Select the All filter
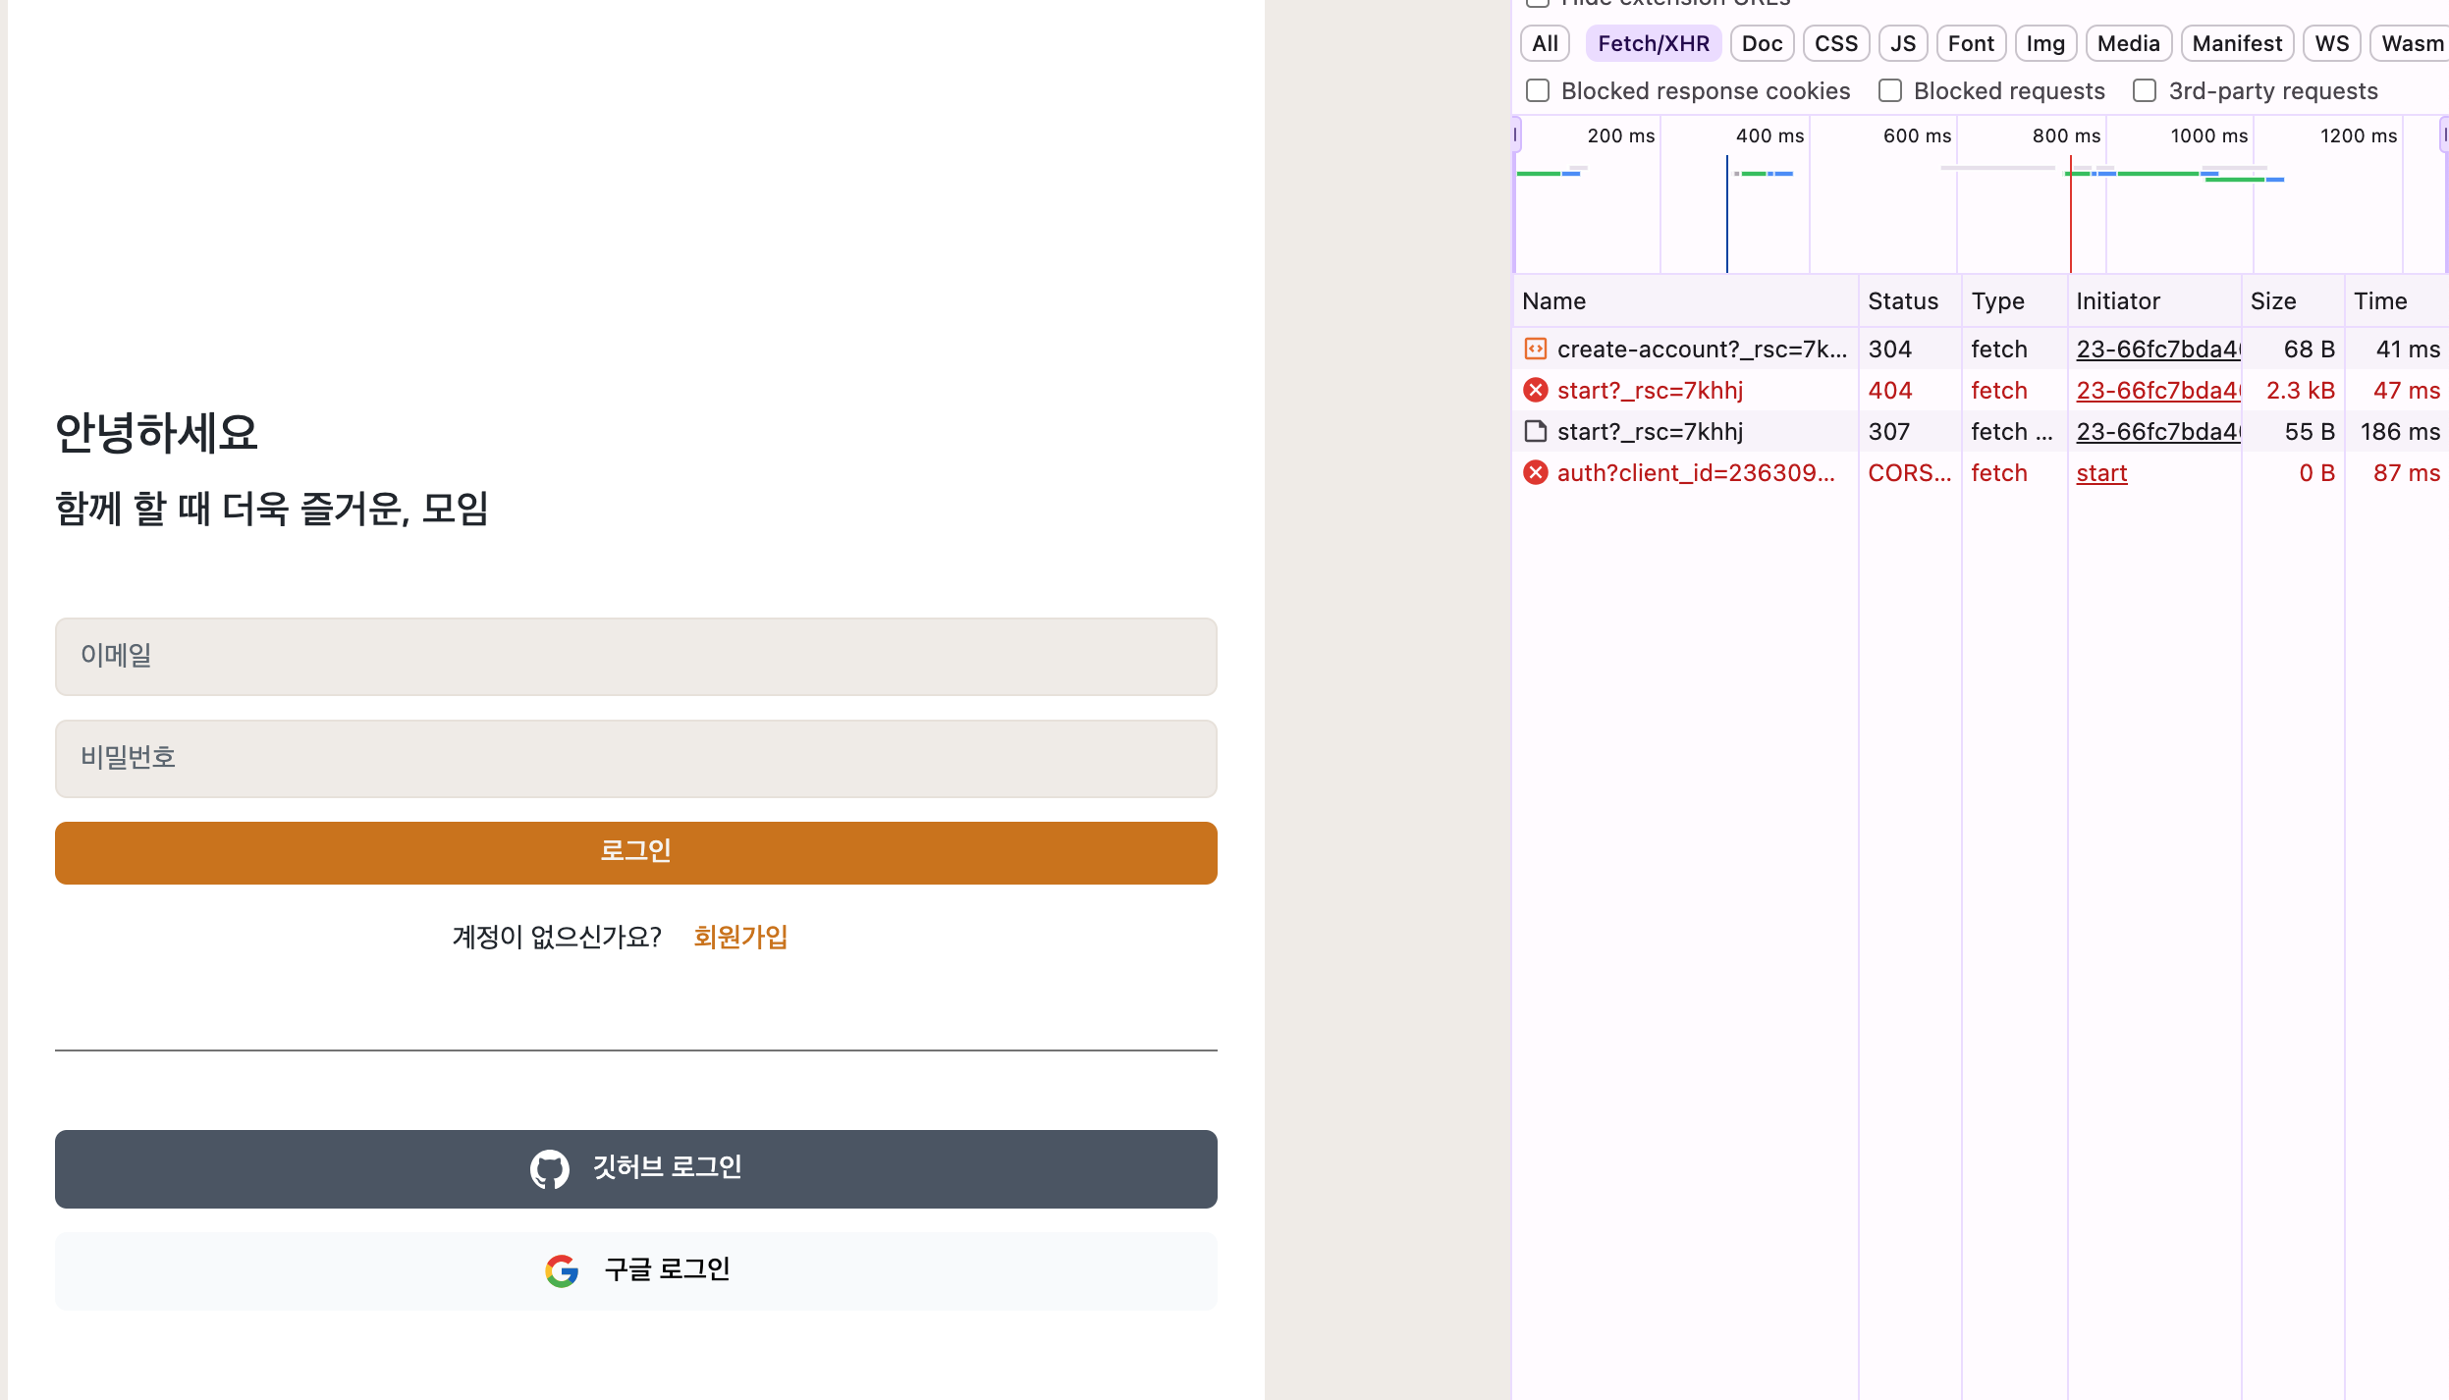The image size is (2449, 1400). 1545,43
